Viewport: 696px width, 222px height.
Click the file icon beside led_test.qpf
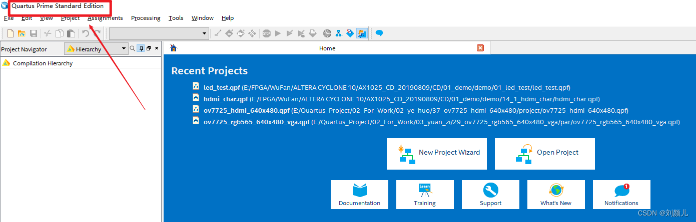[197, 86]
